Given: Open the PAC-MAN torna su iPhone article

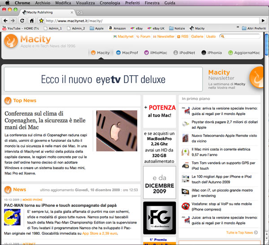Looking at the screenshot, I should coord(61,206).
